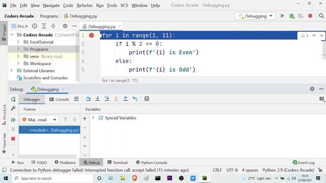This screenshot has height=183, width=326.
Task: Open the TODO tool window
Action: tap(39, 163)
